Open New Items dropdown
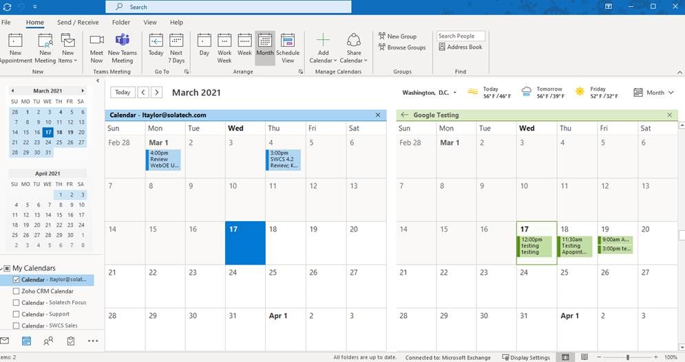 pyautogui.click(x=67, y=48)
